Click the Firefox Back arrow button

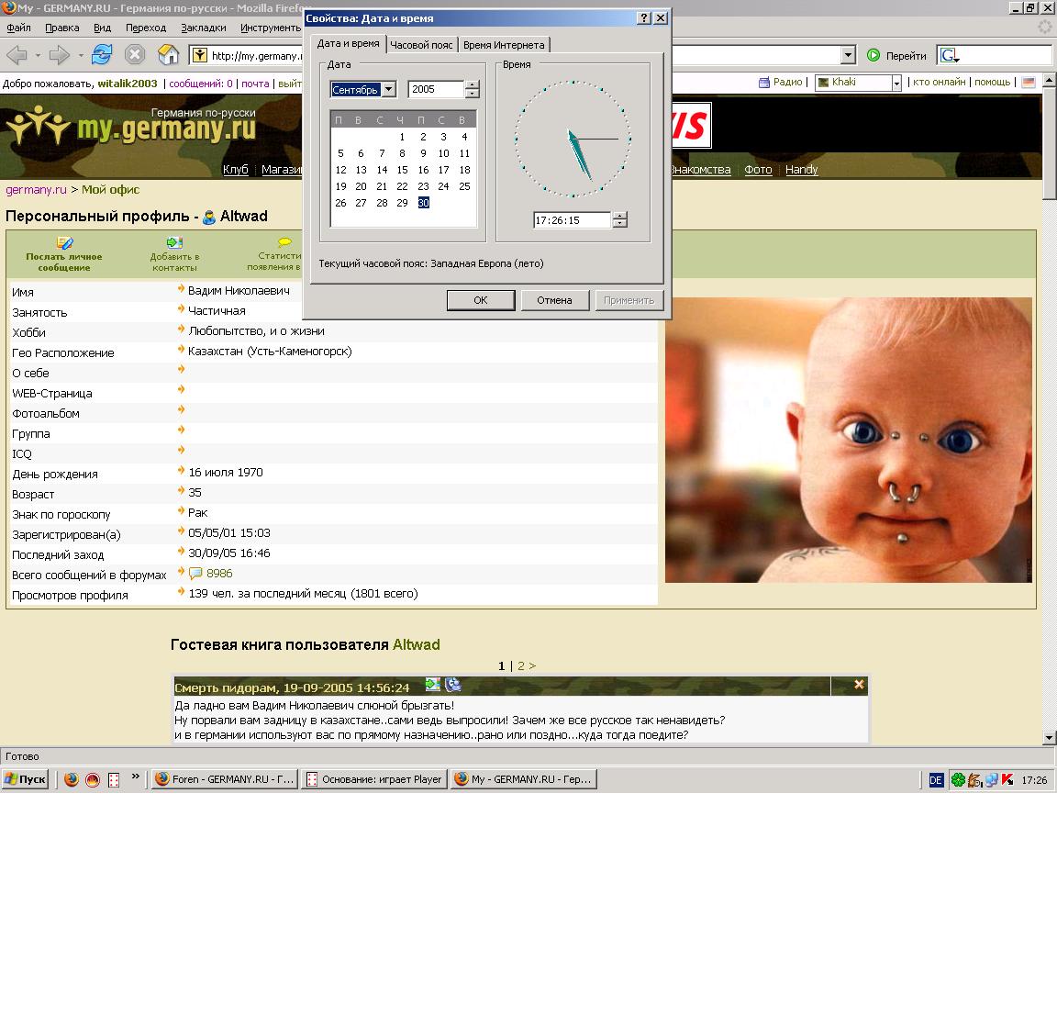click(x=17, y=55)
